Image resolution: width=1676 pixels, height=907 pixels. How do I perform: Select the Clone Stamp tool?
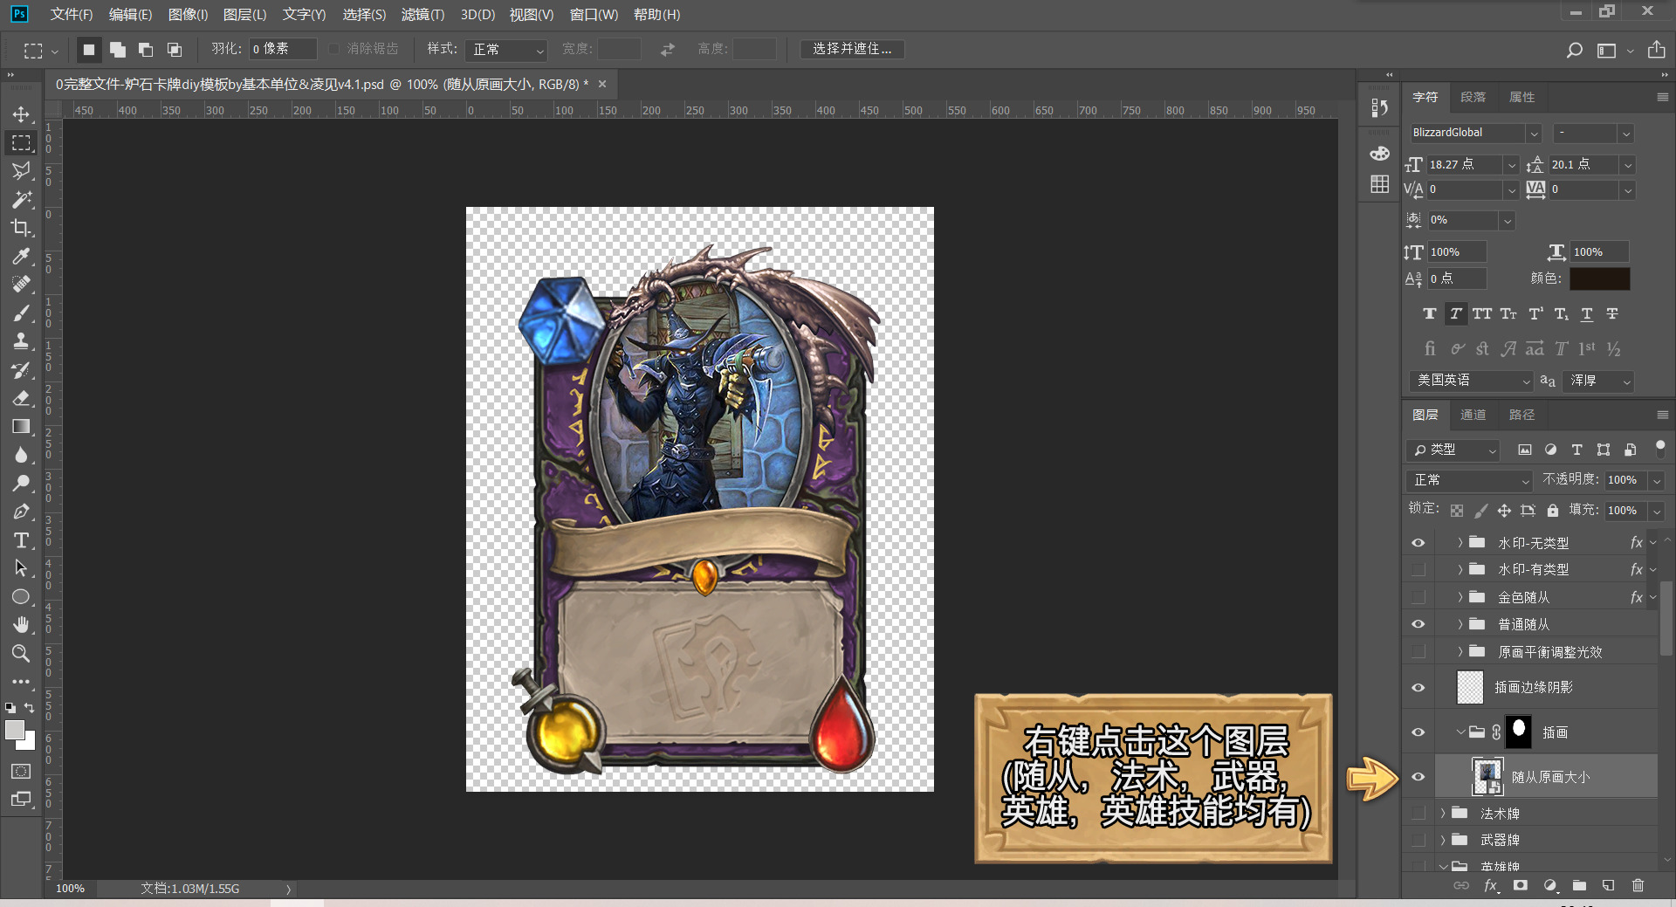coord(21,341)
